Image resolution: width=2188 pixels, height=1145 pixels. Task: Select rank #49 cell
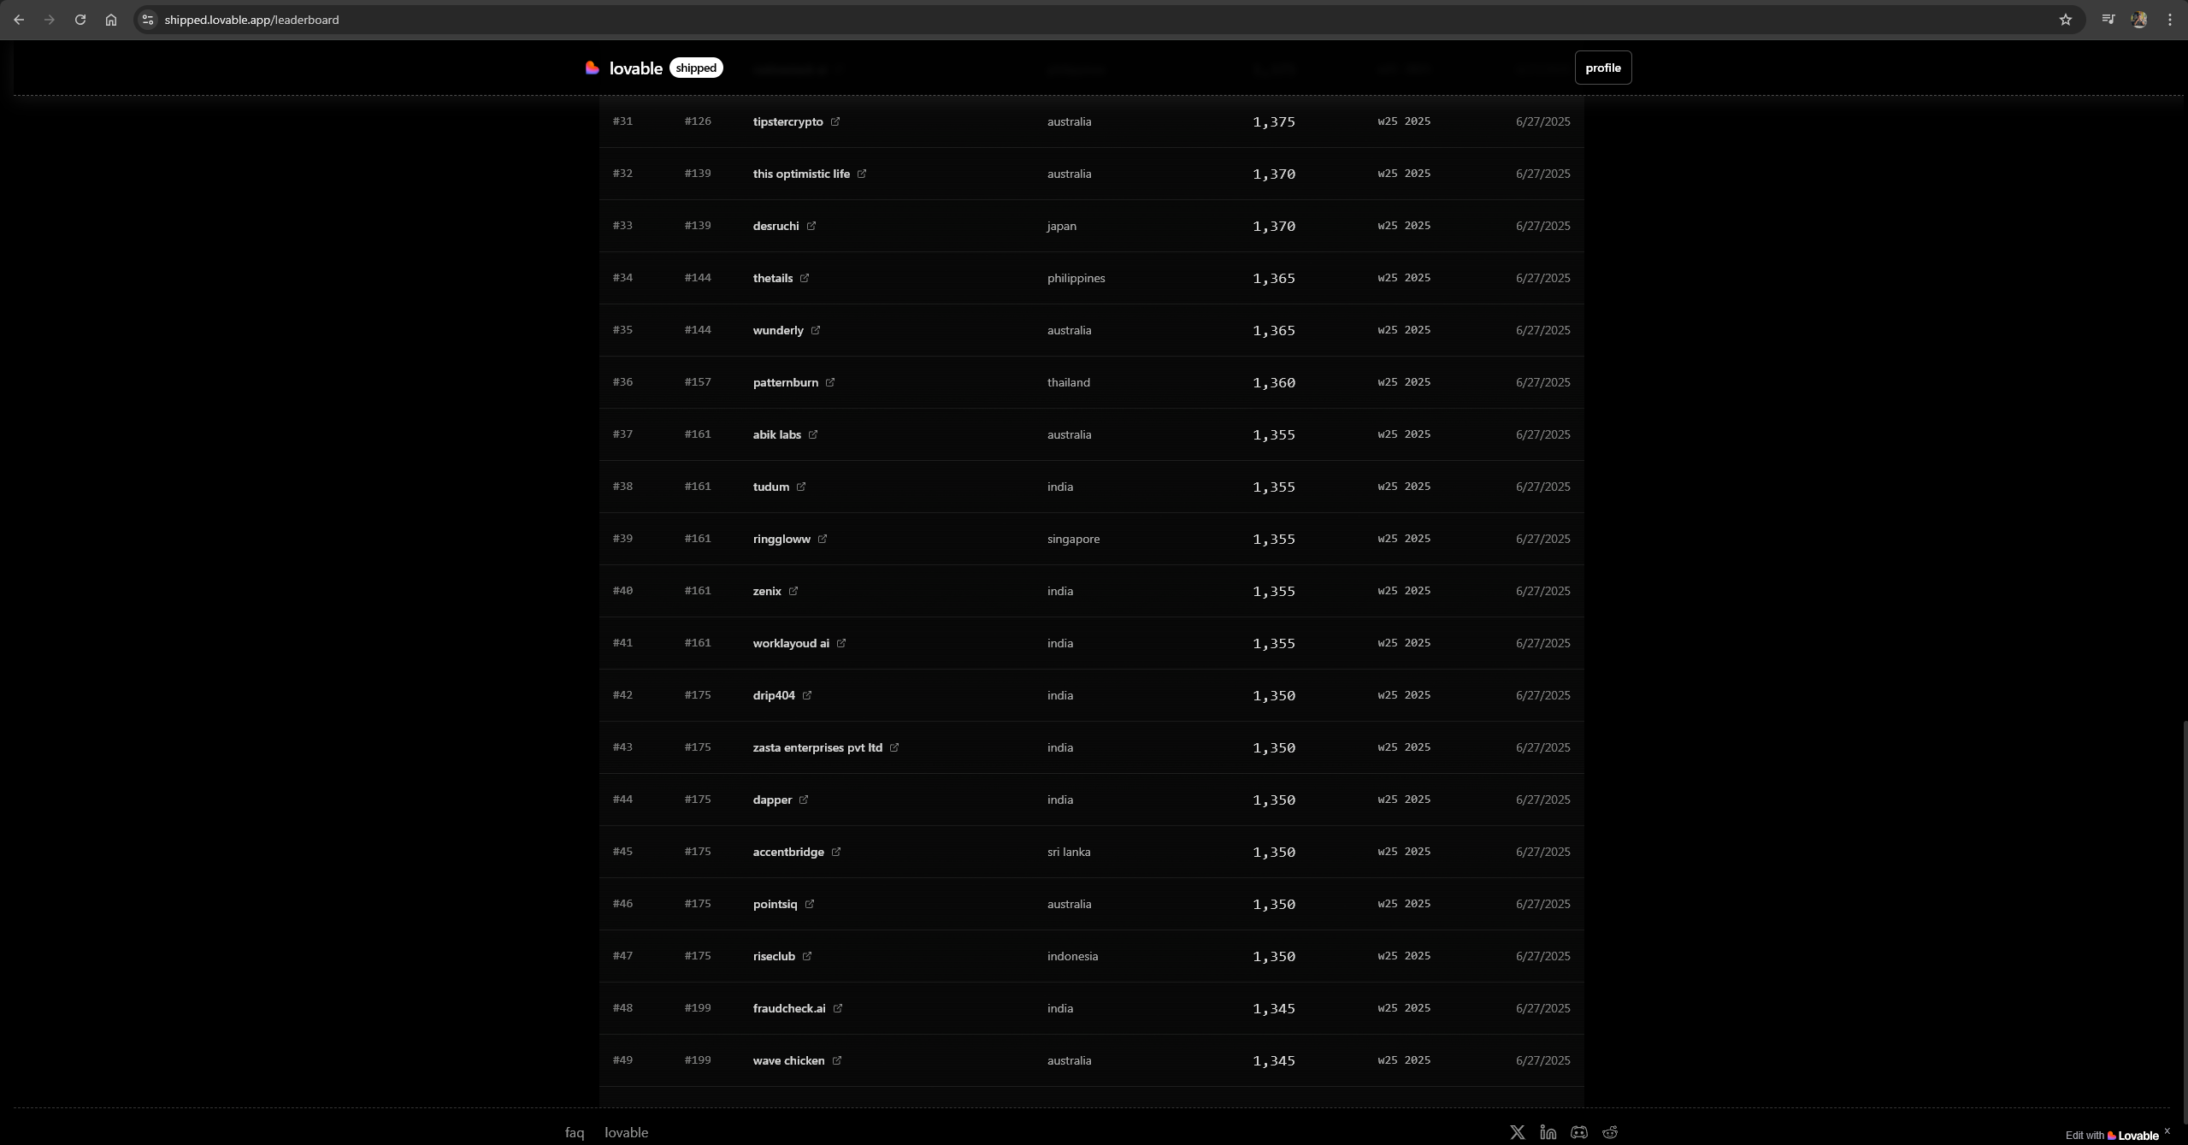pos(623,1060)
